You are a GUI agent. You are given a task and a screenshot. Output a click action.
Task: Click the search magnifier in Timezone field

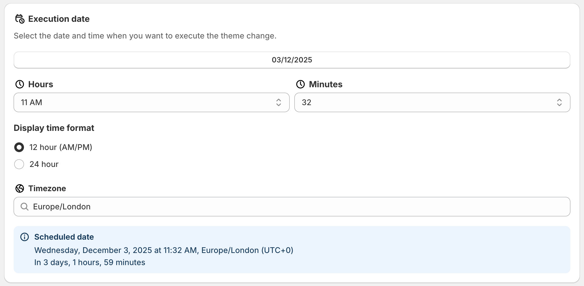pos(25,207)
